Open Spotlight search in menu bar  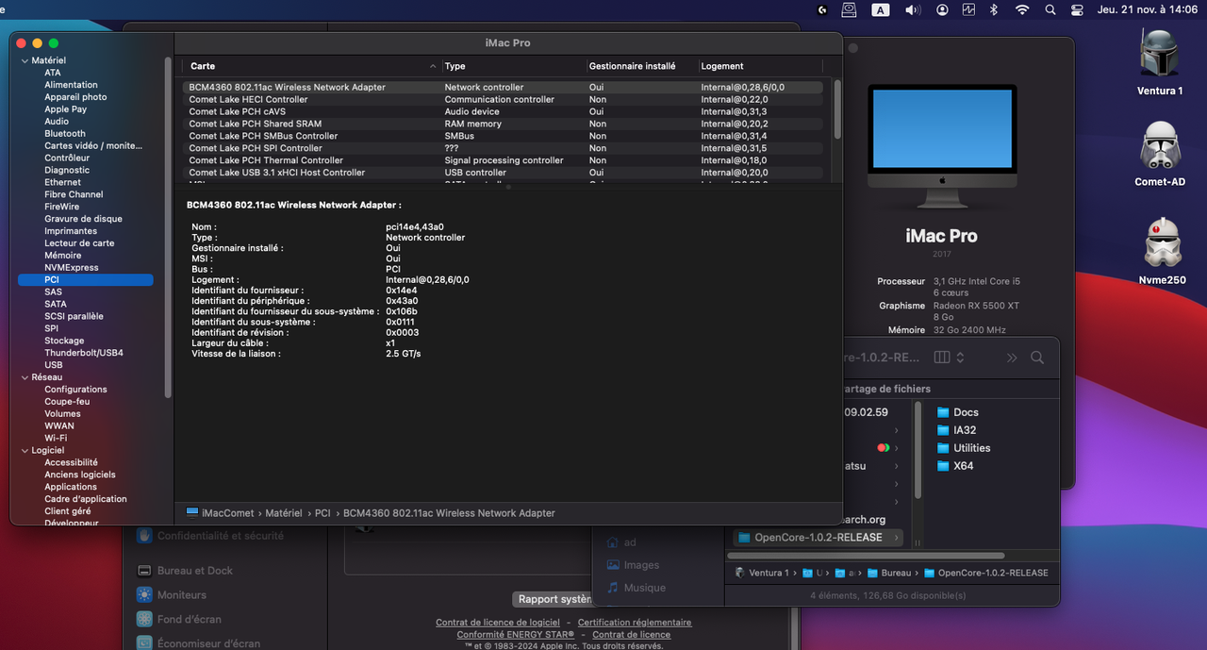1050,9
